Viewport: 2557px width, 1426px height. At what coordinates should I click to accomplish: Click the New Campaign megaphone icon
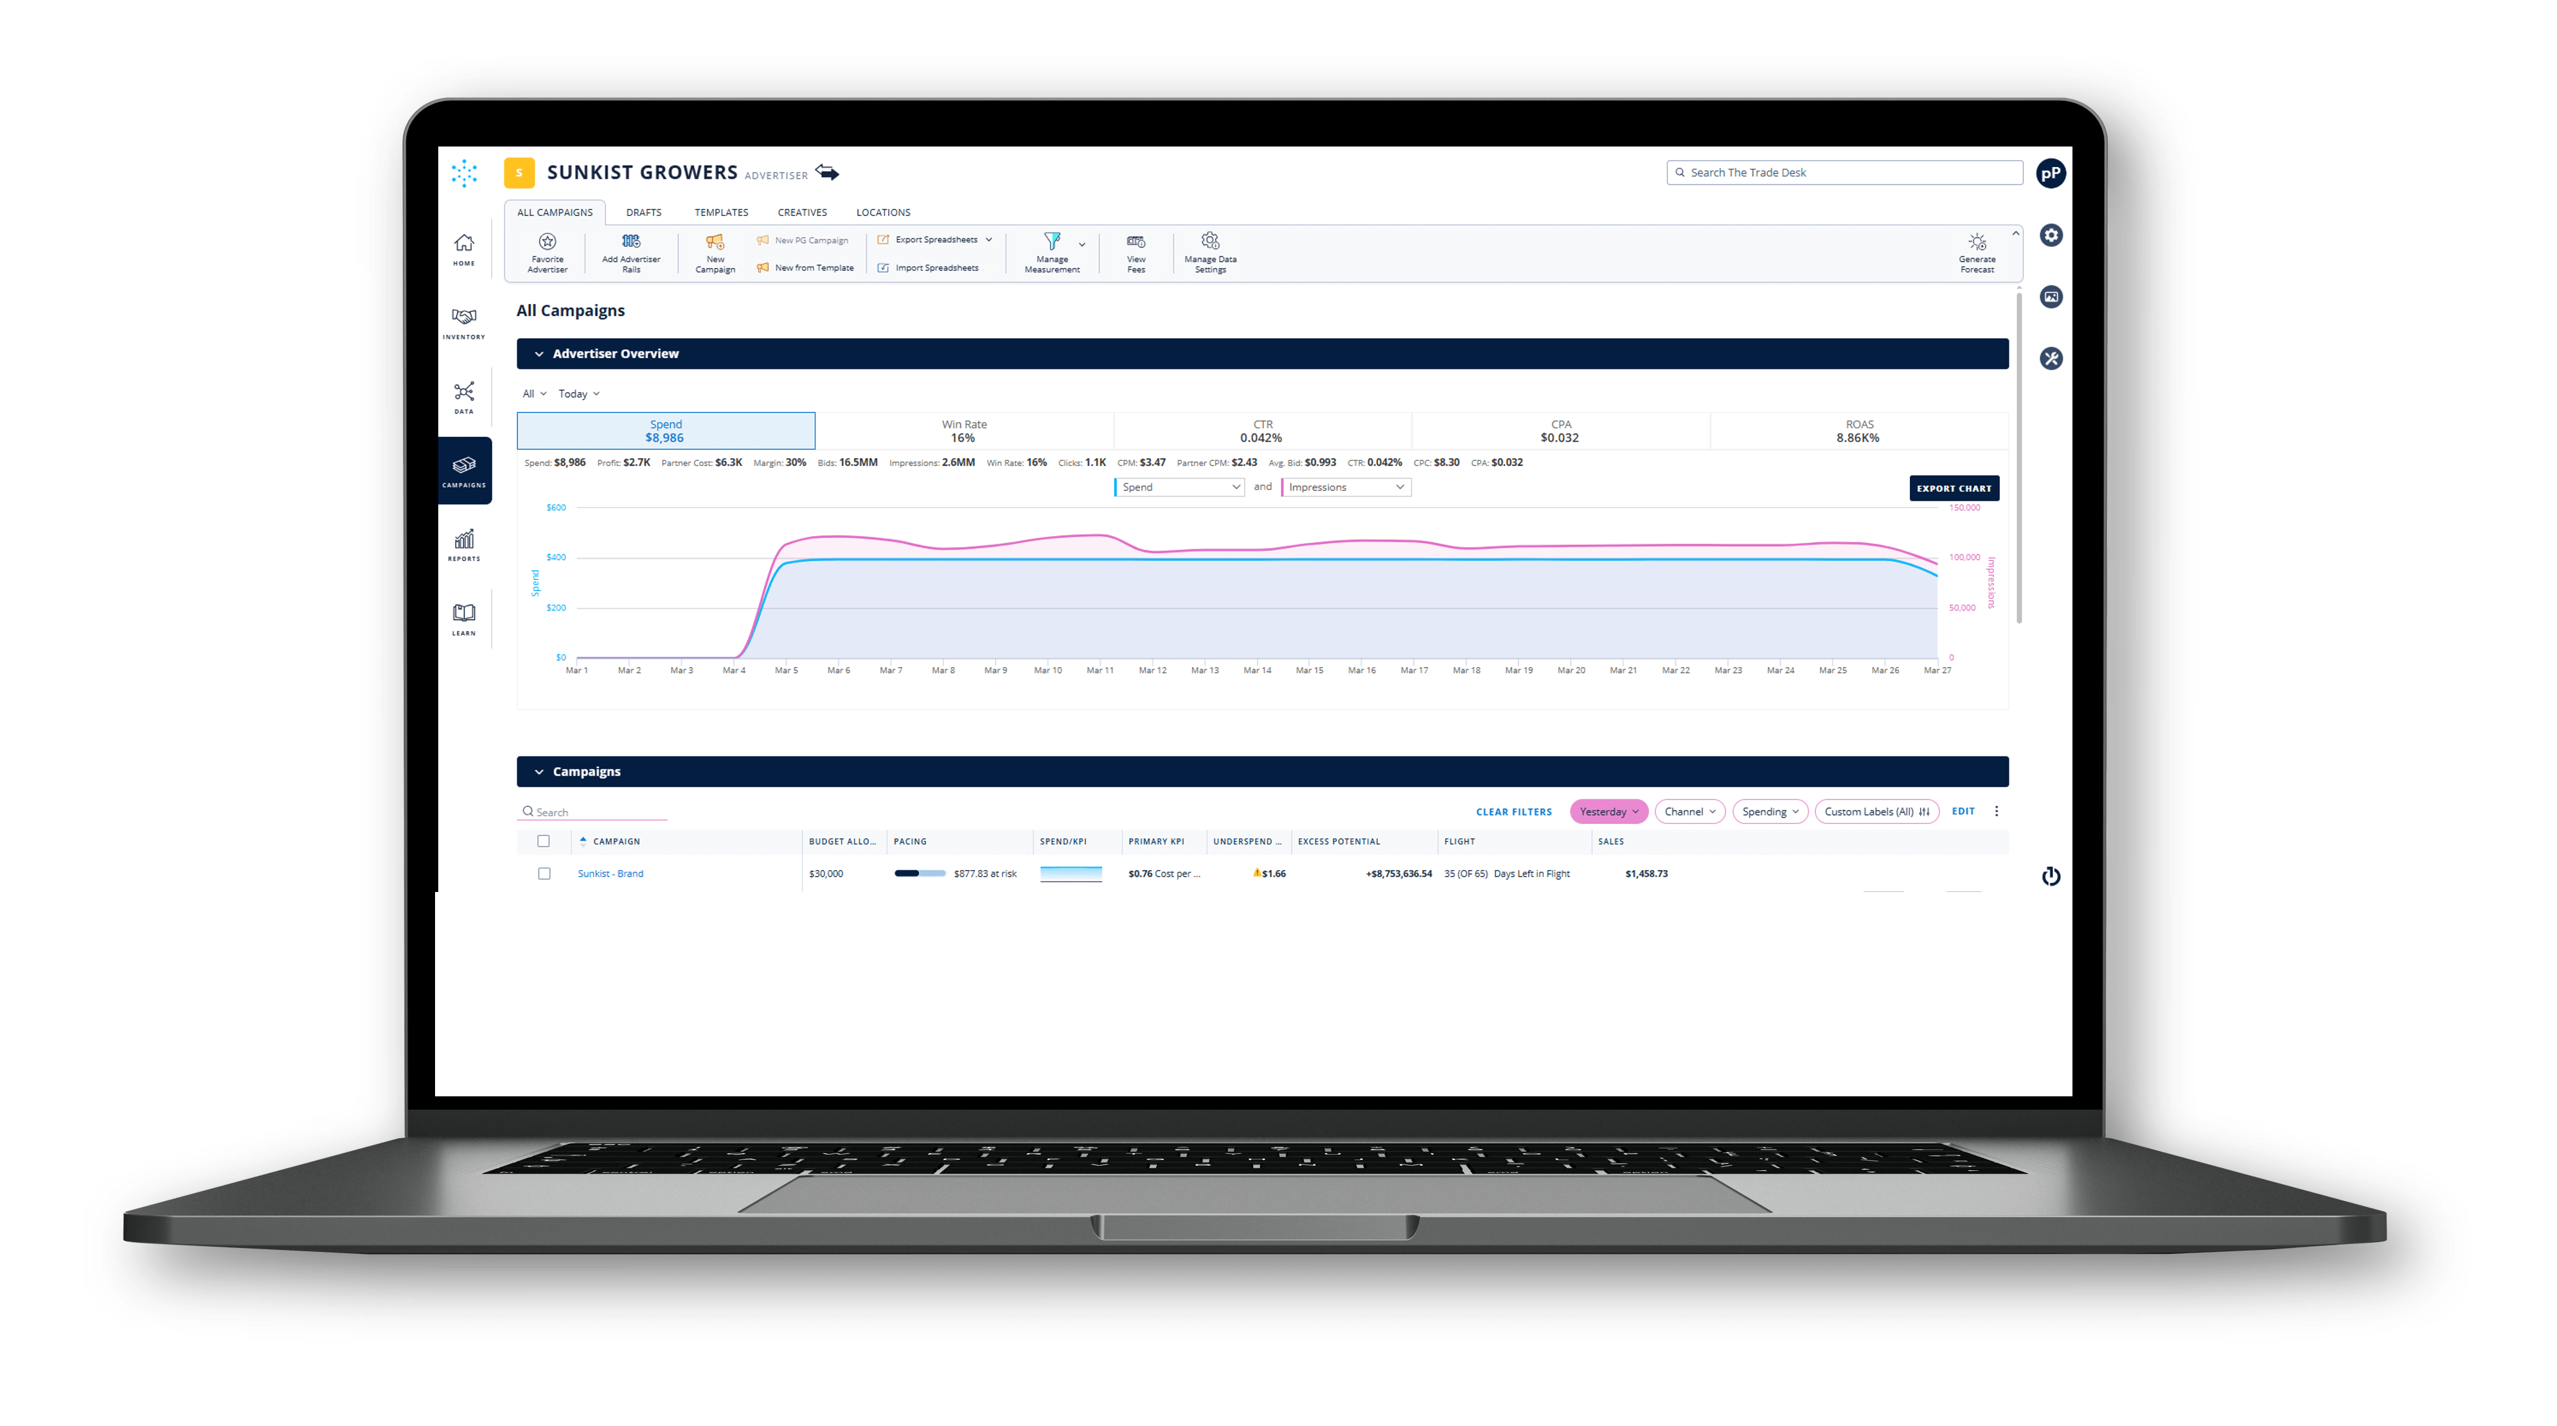coord(715,241)
